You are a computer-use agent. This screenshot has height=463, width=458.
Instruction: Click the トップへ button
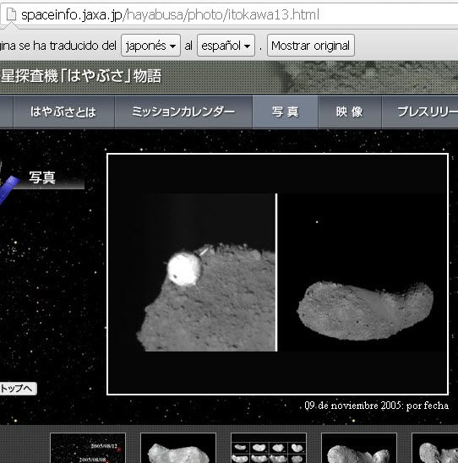(x=18, y=389)
